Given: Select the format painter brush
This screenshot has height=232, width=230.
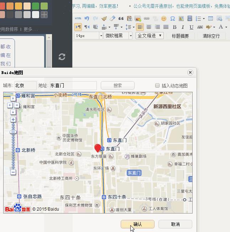Looking at the screenshot, I should 104,19.
